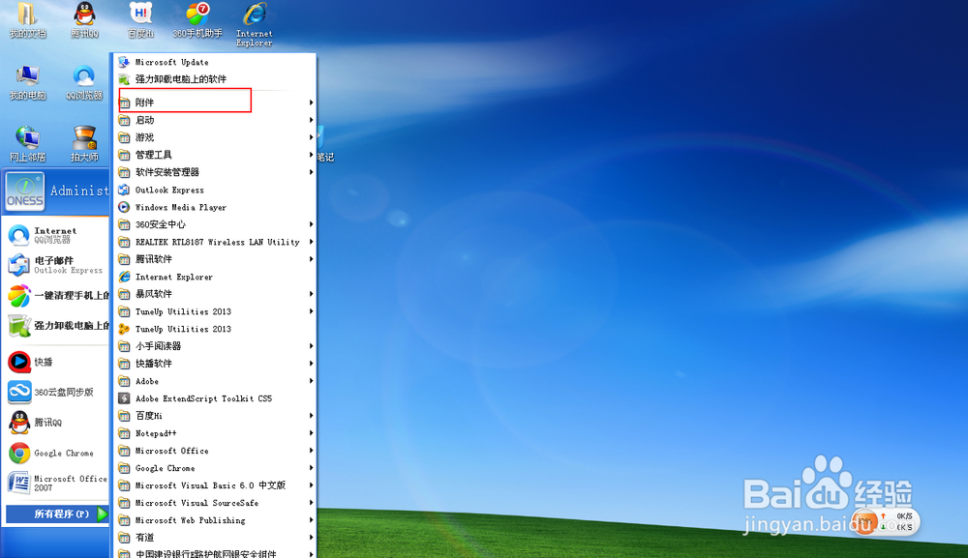968x558 pixels.
Task: Expand the 附件 submenu arrow
Action: (311, 103)
